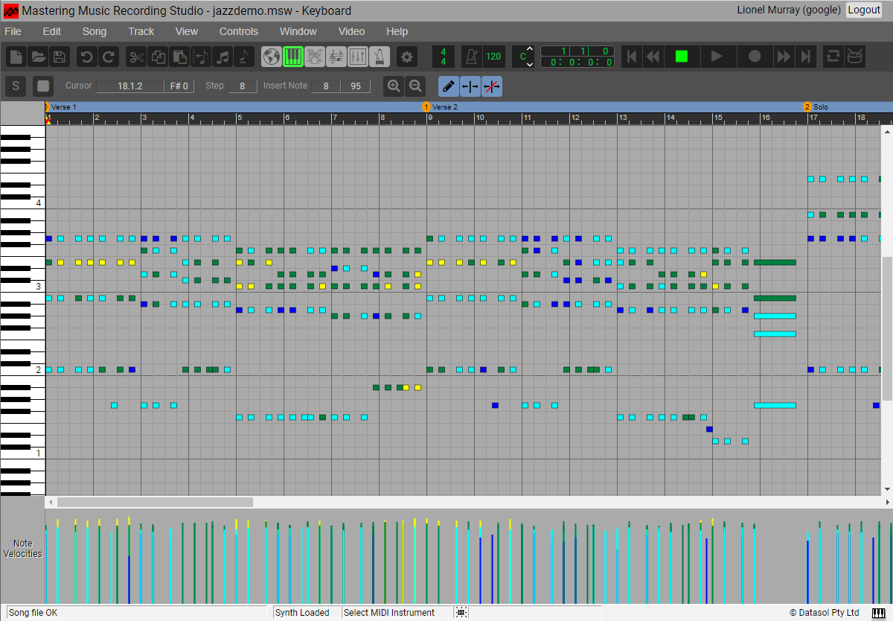The height and width of the screenshot is (621, 893).
Task: Open the Controls menu
Action: [x=238, y=31]
